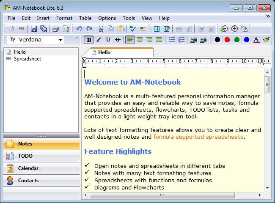Expand the menu bar overflow chevron
The width and height of the screenshot is (275, 203).
pos(268,17)
